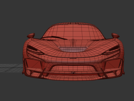Click the viewport floor grid beside the car
Image resolution: width=134 pixels, height=101 pixels.
point(11,68)
